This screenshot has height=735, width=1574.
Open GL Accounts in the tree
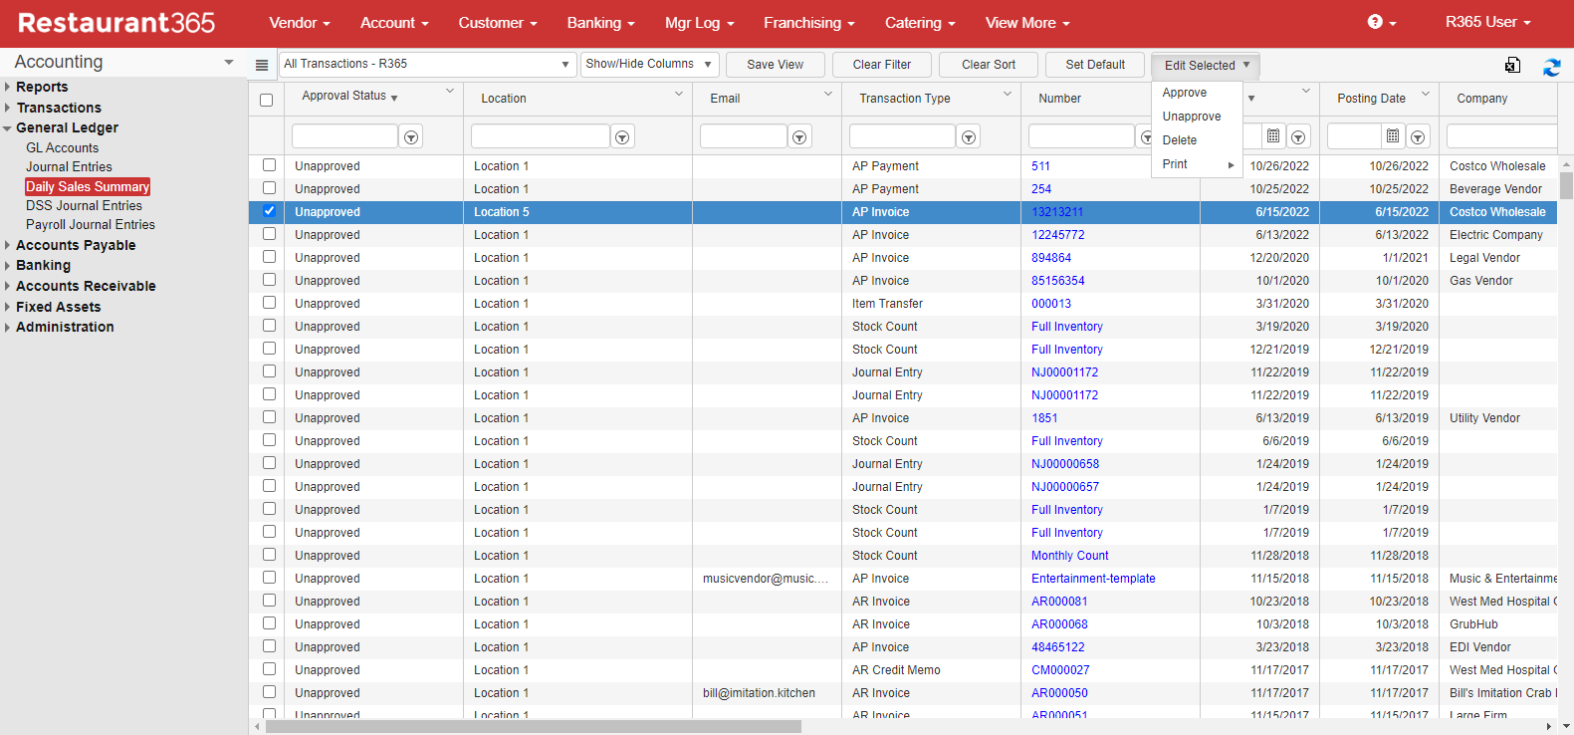63,147
